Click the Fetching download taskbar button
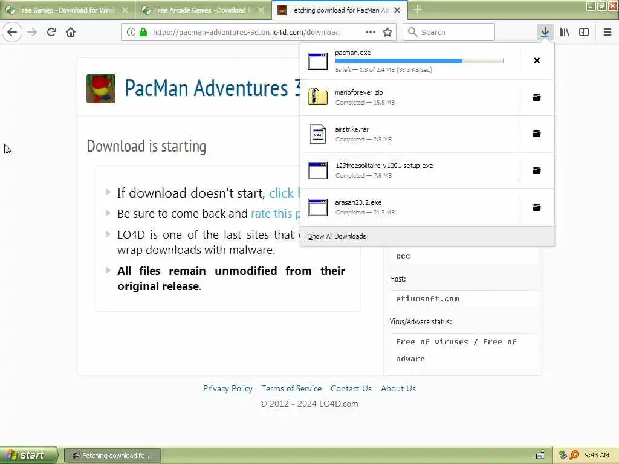 (x=112, y=456)
